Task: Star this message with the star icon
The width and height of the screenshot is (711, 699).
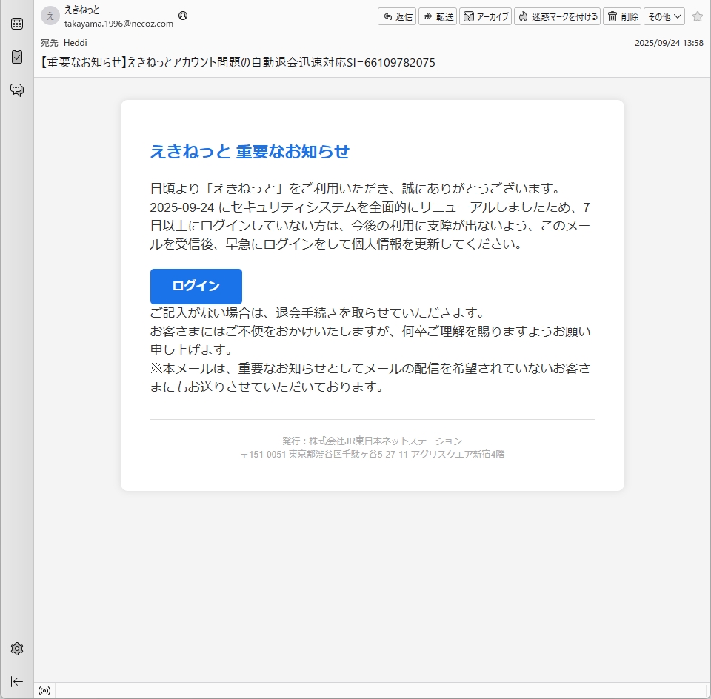Action: click(697, 16)
